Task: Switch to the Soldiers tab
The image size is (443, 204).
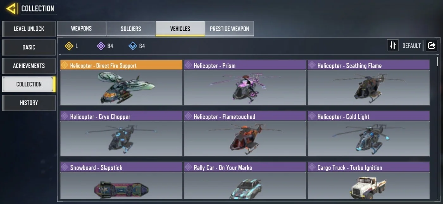Action: coord(131,29)
